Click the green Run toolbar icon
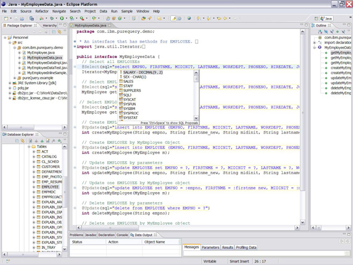 62,19
